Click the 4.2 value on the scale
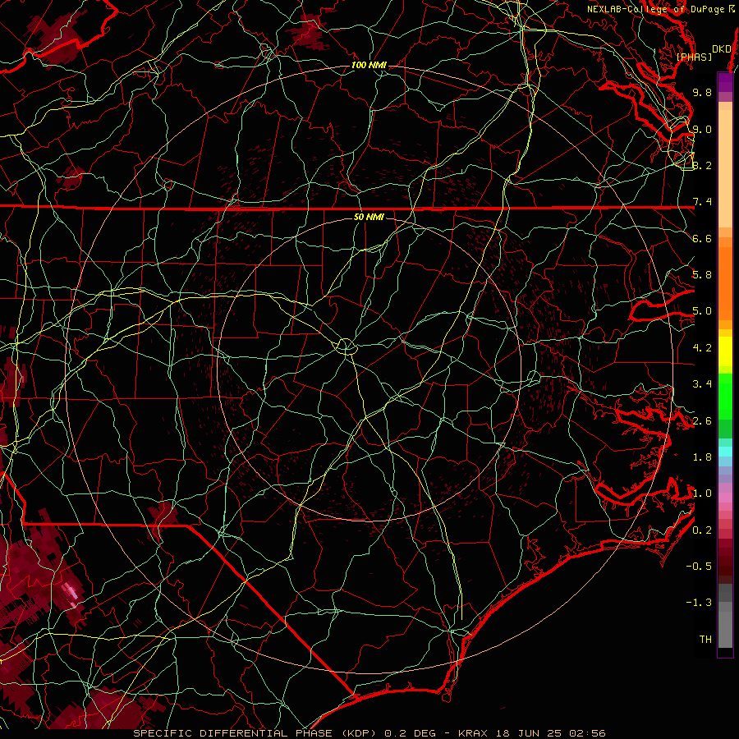Viewport: 739px width, 739px height. pyautogui.click(x=702, y=348)
